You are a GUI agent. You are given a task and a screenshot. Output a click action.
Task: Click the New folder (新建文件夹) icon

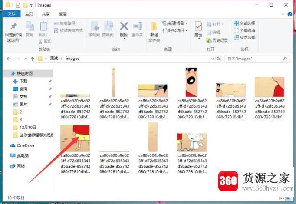(154, 26)
